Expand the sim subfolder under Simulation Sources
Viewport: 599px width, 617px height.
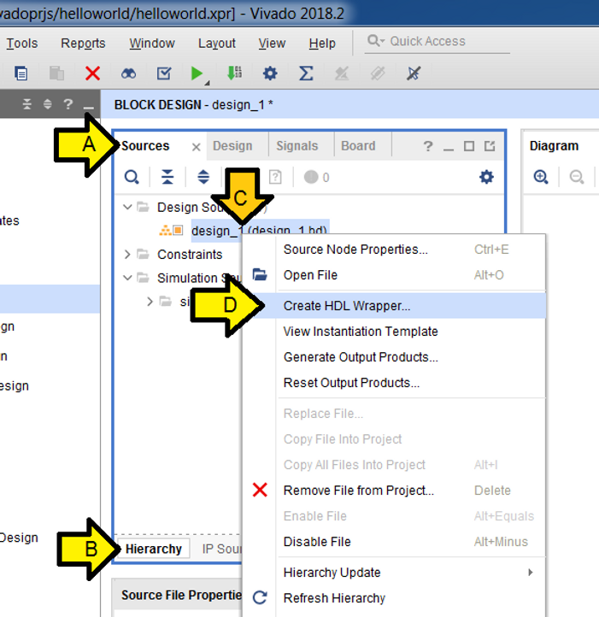(150, 302)
